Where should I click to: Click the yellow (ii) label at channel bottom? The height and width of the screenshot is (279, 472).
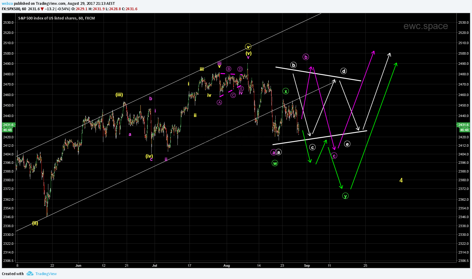35,223
